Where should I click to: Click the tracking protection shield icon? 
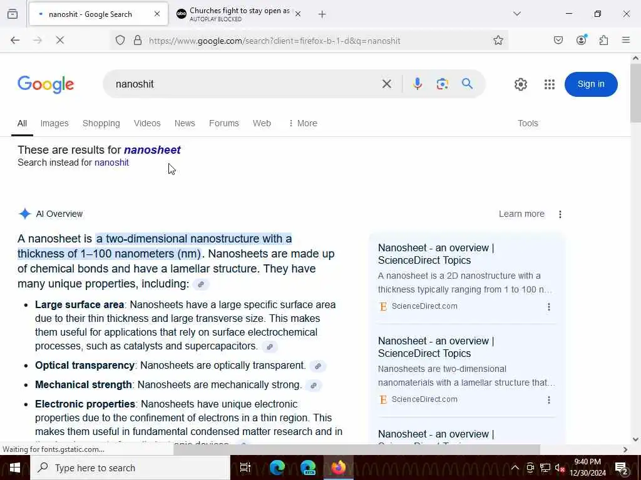pyautogui.click(x=120, y=40)
